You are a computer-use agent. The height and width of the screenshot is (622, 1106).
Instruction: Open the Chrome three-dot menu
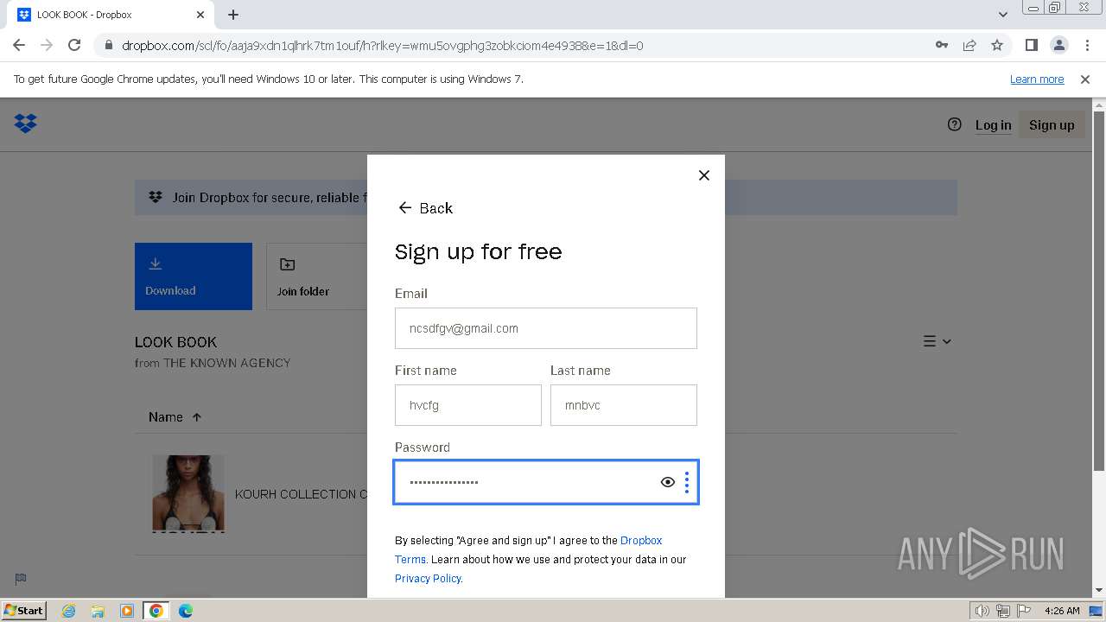pos(1087,45)
